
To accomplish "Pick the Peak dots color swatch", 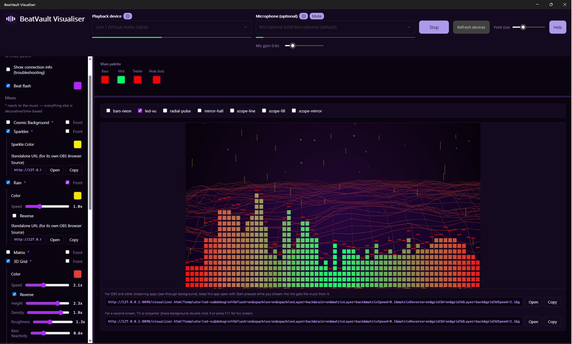I will tap(157, 80).
